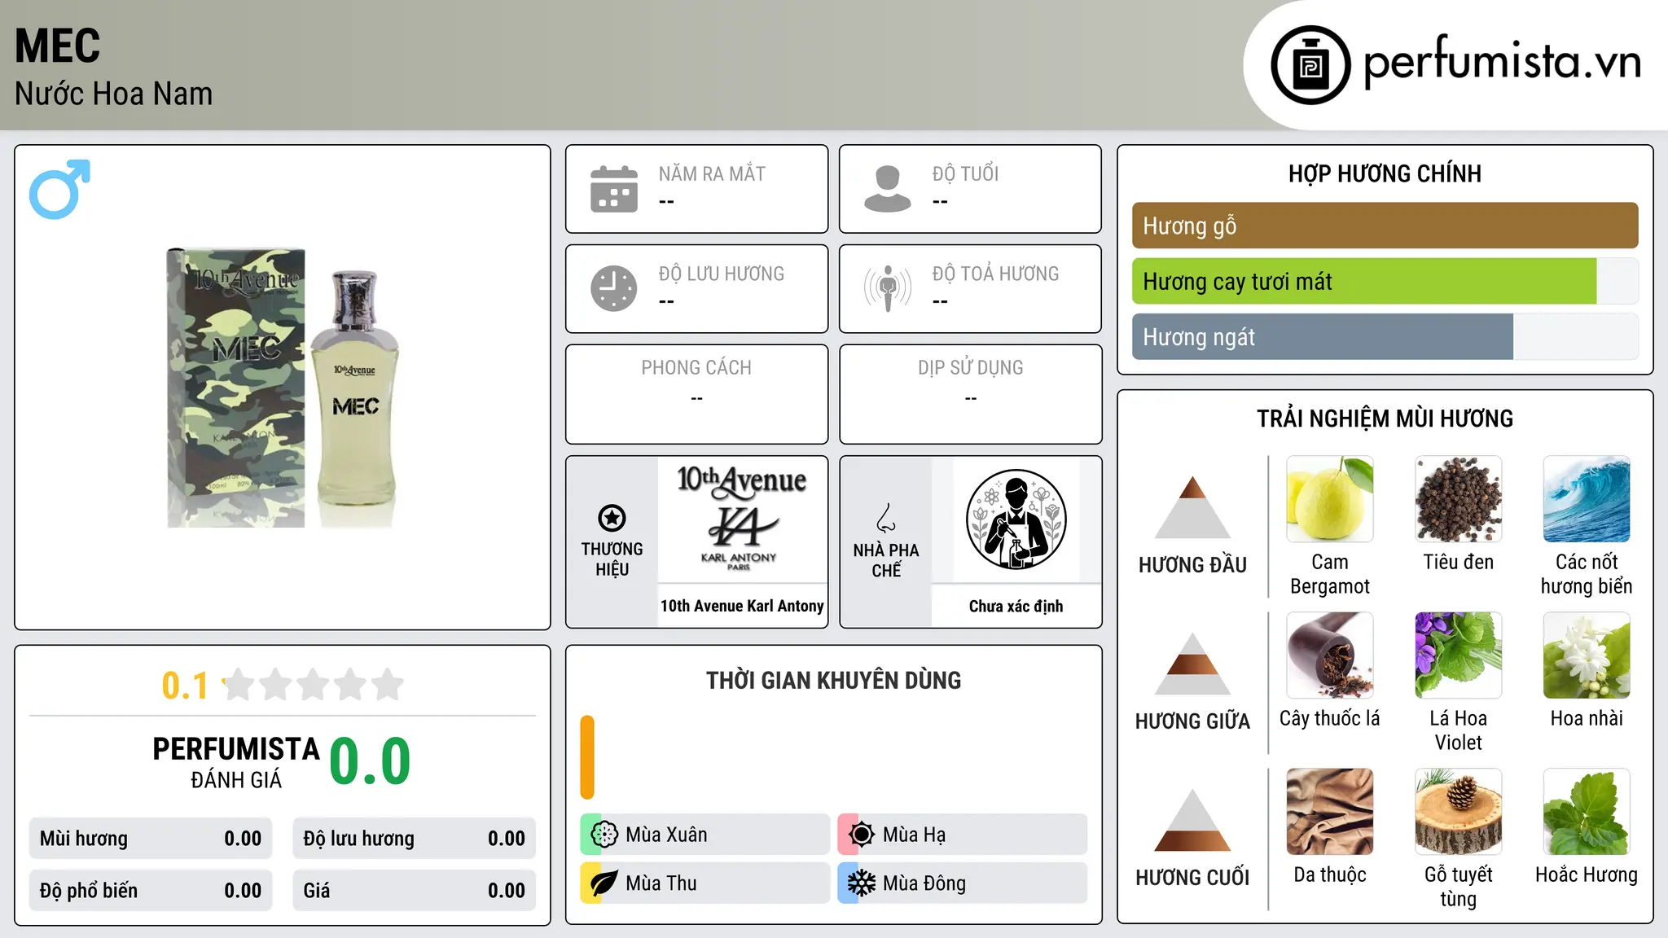
Task: Open the 10th Avenue Karl Antony brand link
Action: (x=742, y=606)
